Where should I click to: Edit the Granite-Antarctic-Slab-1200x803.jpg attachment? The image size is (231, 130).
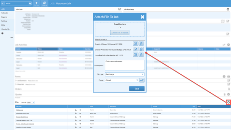(x=135, y=49)
